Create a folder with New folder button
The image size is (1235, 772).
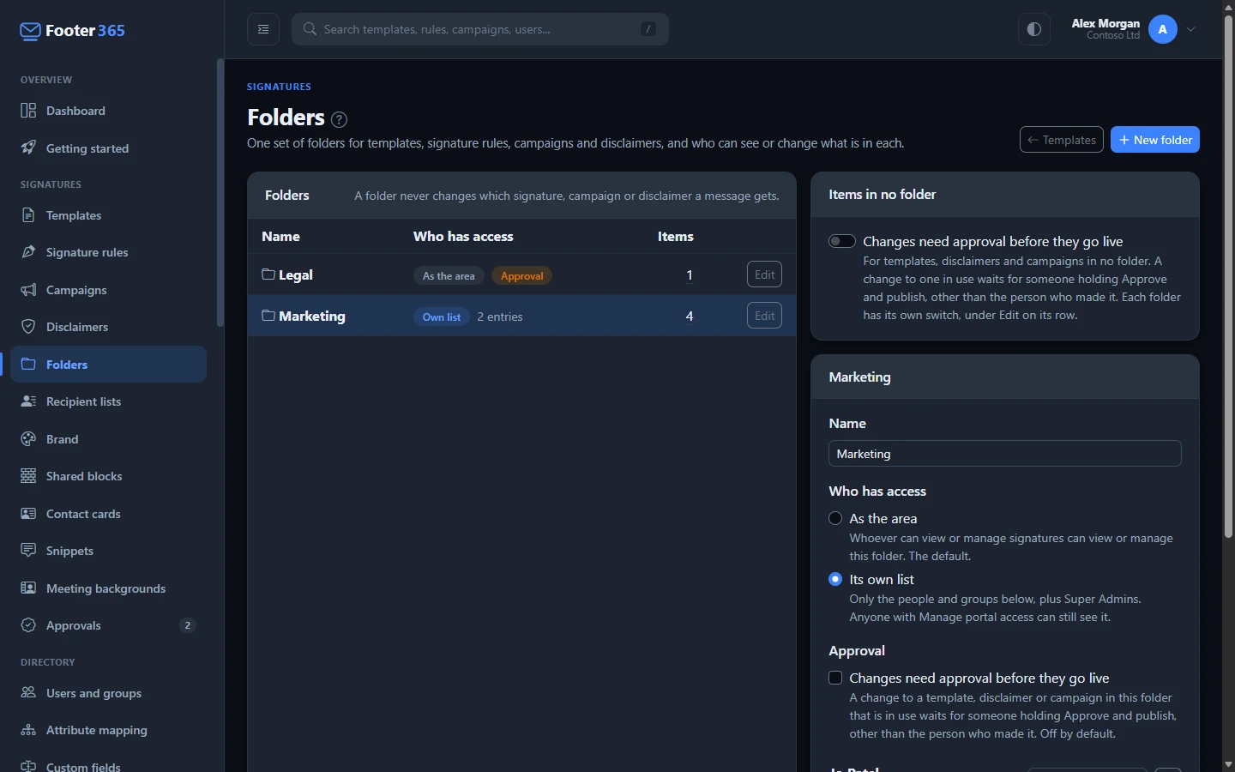(x=1155, y=140)
